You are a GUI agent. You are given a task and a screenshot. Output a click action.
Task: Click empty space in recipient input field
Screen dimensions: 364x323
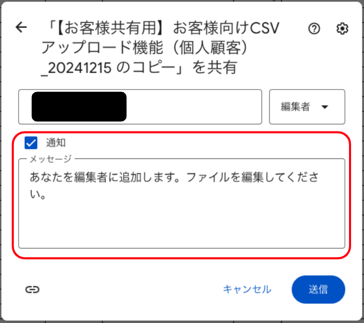tap(194, 107)
